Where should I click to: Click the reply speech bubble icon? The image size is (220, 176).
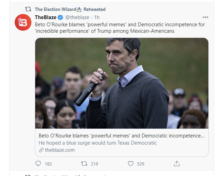point(38,163)
